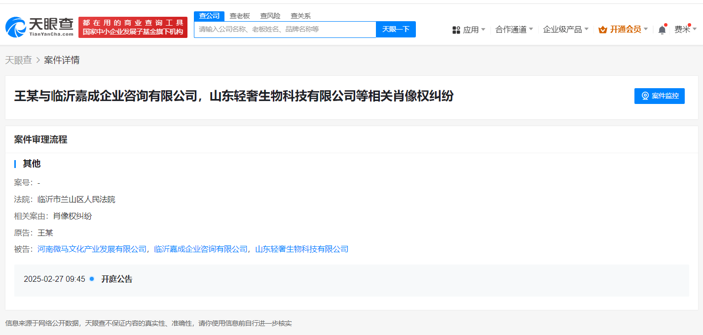703x335 pixels.
Task: Click the court name 临沂市兰山区人民法院
Action: (76, 200)
